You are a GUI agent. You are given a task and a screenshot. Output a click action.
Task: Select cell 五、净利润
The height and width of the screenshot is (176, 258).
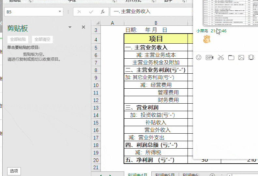(x=156, y=160)
